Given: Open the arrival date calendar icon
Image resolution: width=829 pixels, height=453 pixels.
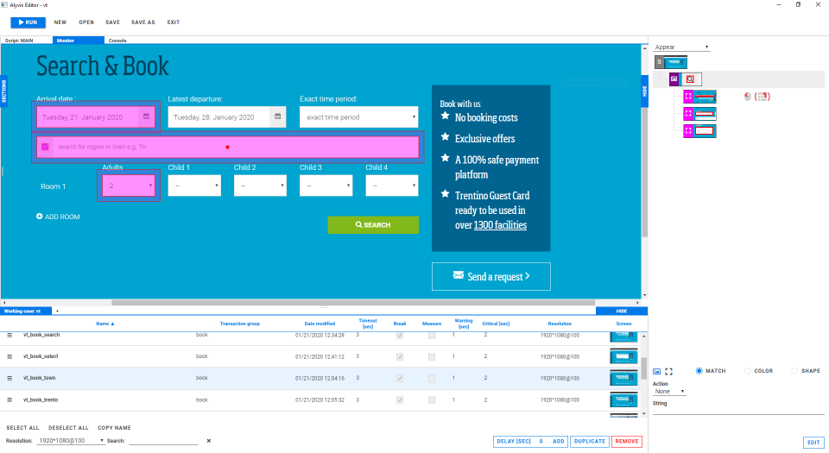Looking at the screenshot, I should (147, 116).
